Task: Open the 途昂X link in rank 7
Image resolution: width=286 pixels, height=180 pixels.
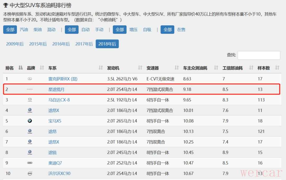Action: coord(53,142)
